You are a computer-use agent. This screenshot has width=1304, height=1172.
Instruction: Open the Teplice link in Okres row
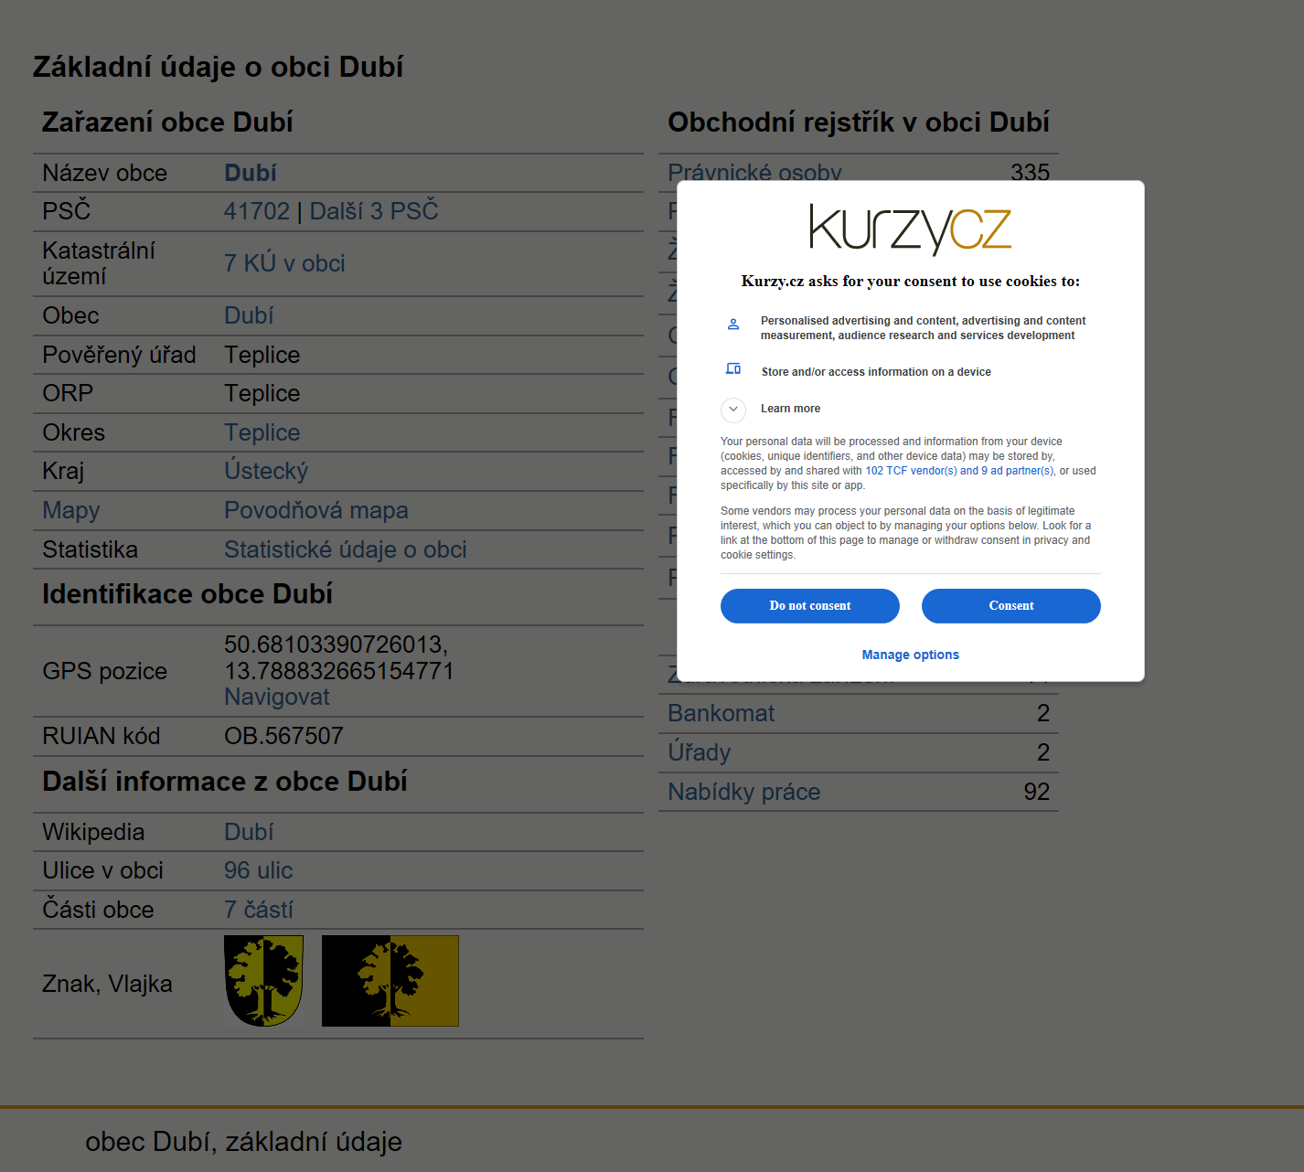[x=262, y=432]
